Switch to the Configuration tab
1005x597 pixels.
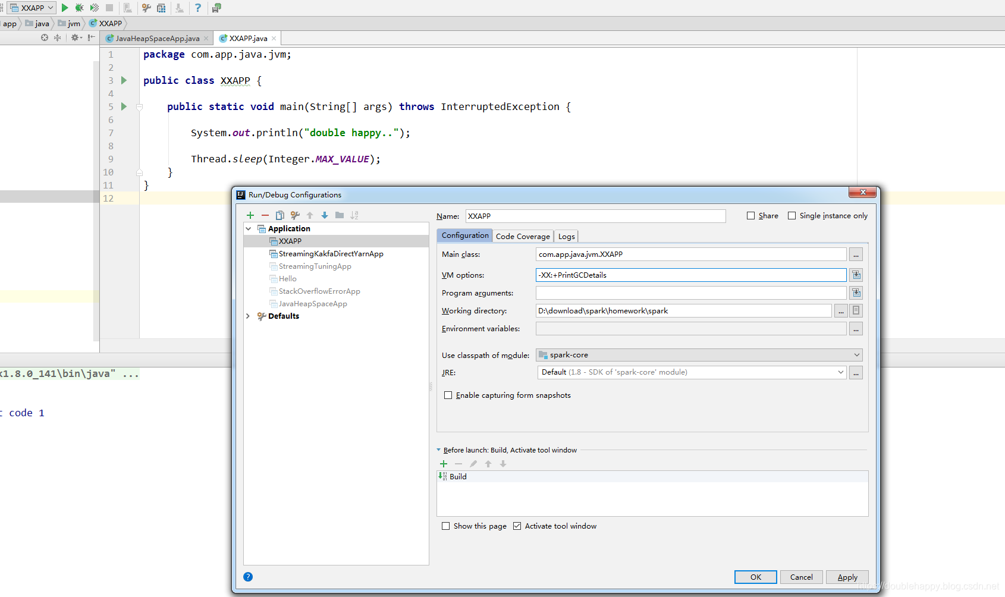465,235
